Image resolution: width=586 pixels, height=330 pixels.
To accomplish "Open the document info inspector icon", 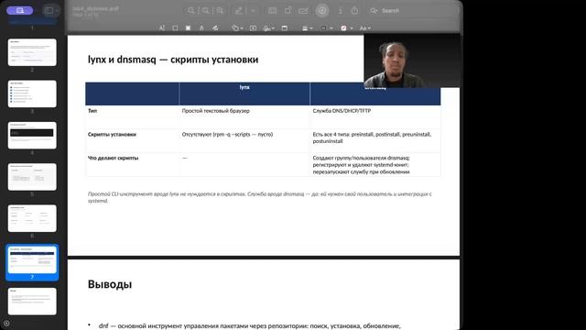I will click(x=340, y=11).
